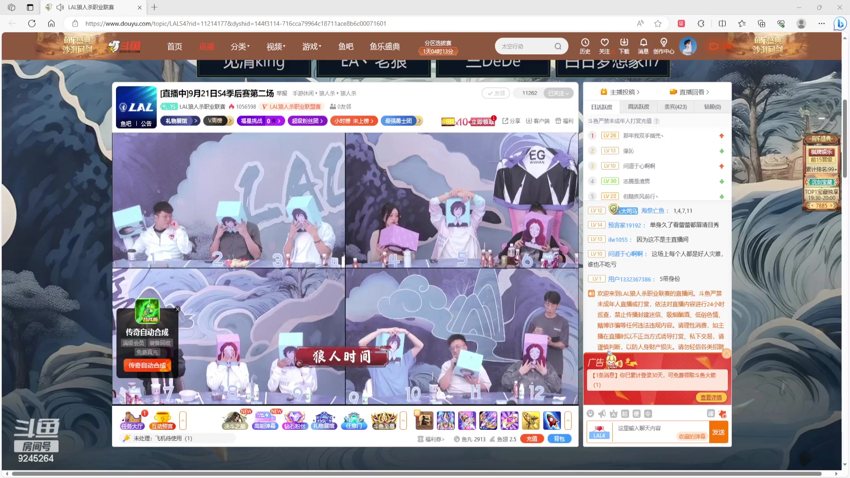The height and width of the screenshot is (478, 850).
Task: Click the search magnifier icon
Action: 558,46
